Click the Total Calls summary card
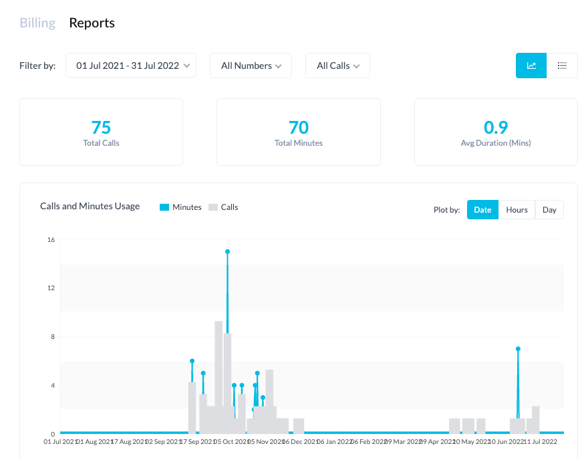Image resolution: width=586 pixels, height=460 pixels. pos(101,132)
